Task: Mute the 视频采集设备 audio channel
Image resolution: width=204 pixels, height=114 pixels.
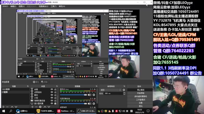Action: point(90,104)
